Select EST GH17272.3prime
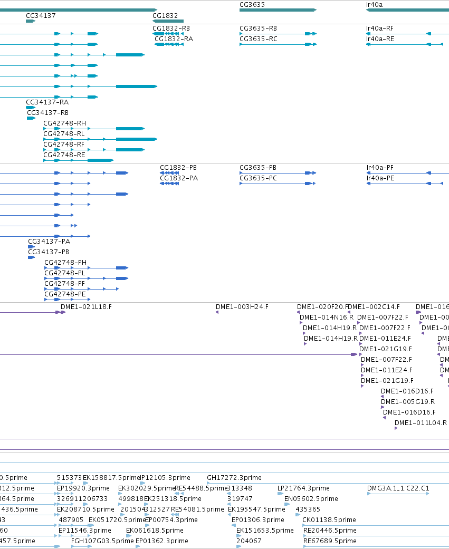The width and height of the screenshot is (449, 549). pyautogui.click(x=234, y=478)
